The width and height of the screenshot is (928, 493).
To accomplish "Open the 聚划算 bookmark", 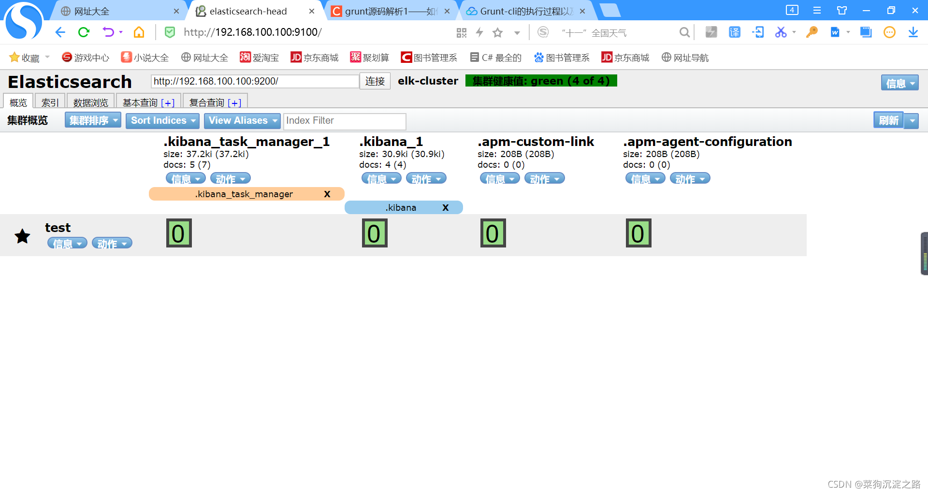I will tap(370, 58).
